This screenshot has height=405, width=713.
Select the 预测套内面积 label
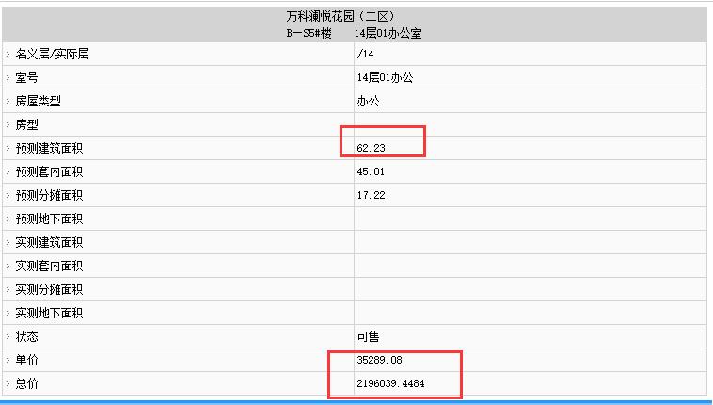click(49, 171)
